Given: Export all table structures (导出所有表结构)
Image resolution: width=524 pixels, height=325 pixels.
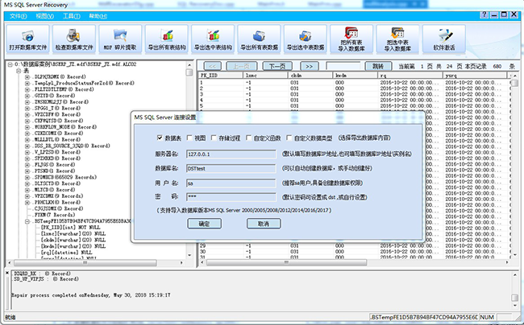Looking at the screenshot, I should [166, 39].
